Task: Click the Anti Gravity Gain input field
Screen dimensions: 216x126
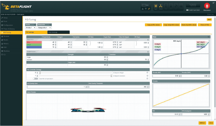Action: click(x=57, y=87)
